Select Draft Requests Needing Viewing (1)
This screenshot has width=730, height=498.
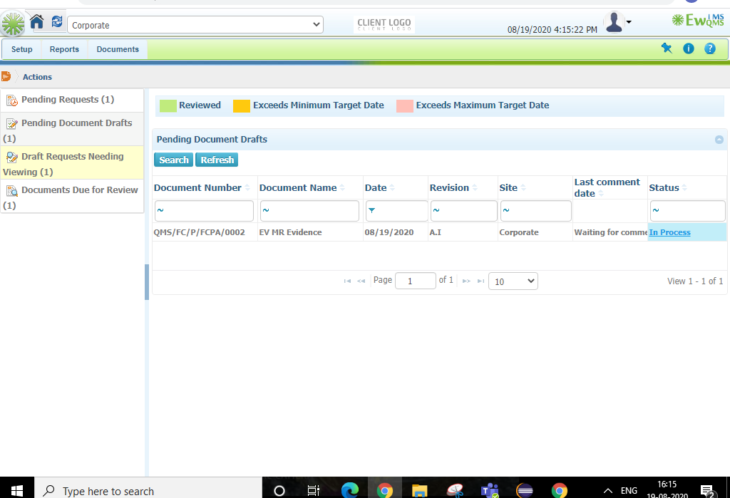coord(72,163)
